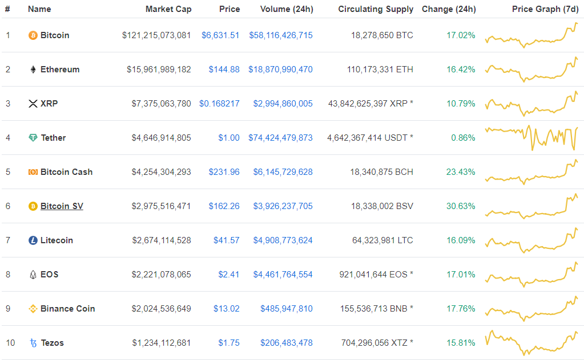
Task: Click Bitcoin volume $58,116,426,715
Action: 281,35
